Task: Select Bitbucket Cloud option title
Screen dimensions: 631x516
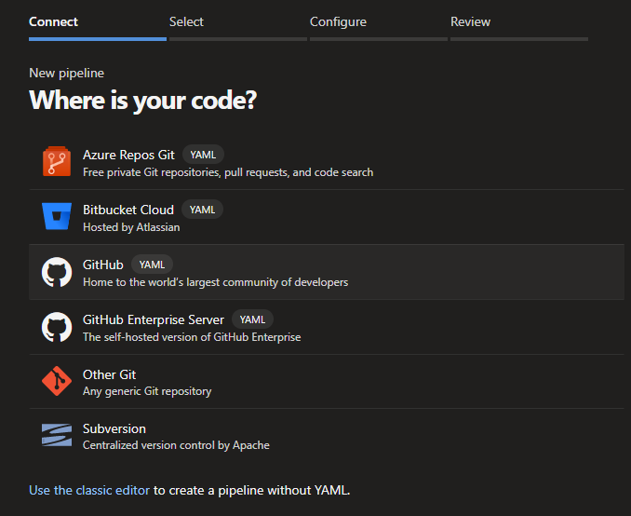Action: pyautogui.click(x=128, y=210)
